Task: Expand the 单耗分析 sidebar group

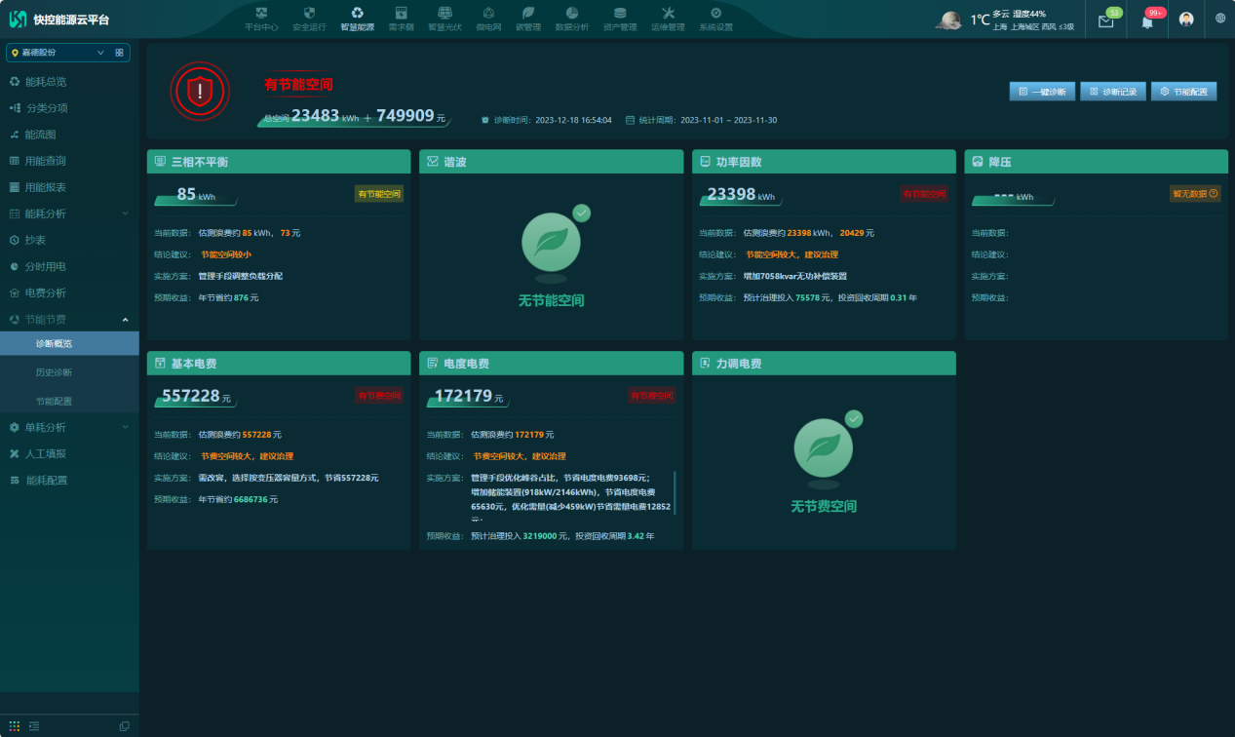Action: coord(69,427)
